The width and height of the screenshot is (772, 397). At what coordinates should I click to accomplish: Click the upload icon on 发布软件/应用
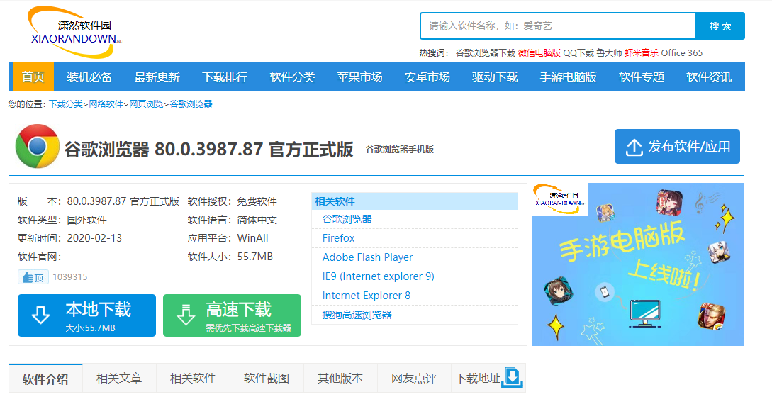coord(633,147)
